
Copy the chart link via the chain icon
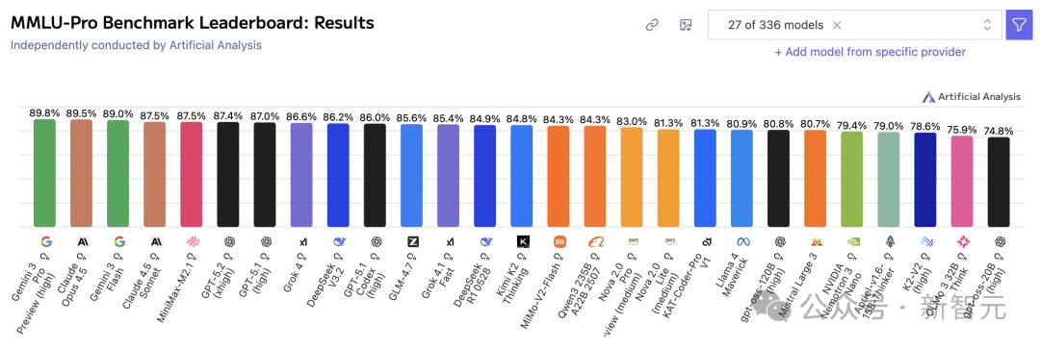(x=652, y=25)
